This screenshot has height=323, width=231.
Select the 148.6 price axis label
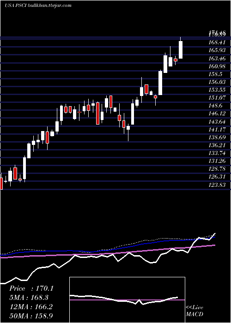[x=216, y=106]
